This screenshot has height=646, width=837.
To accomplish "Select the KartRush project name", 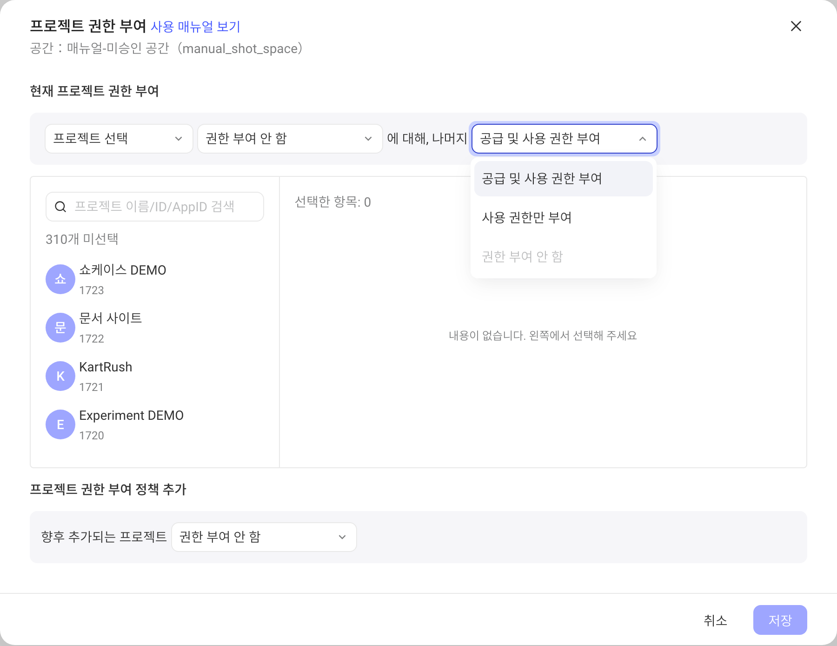I will pyautogui.click(x=106, y=367).
